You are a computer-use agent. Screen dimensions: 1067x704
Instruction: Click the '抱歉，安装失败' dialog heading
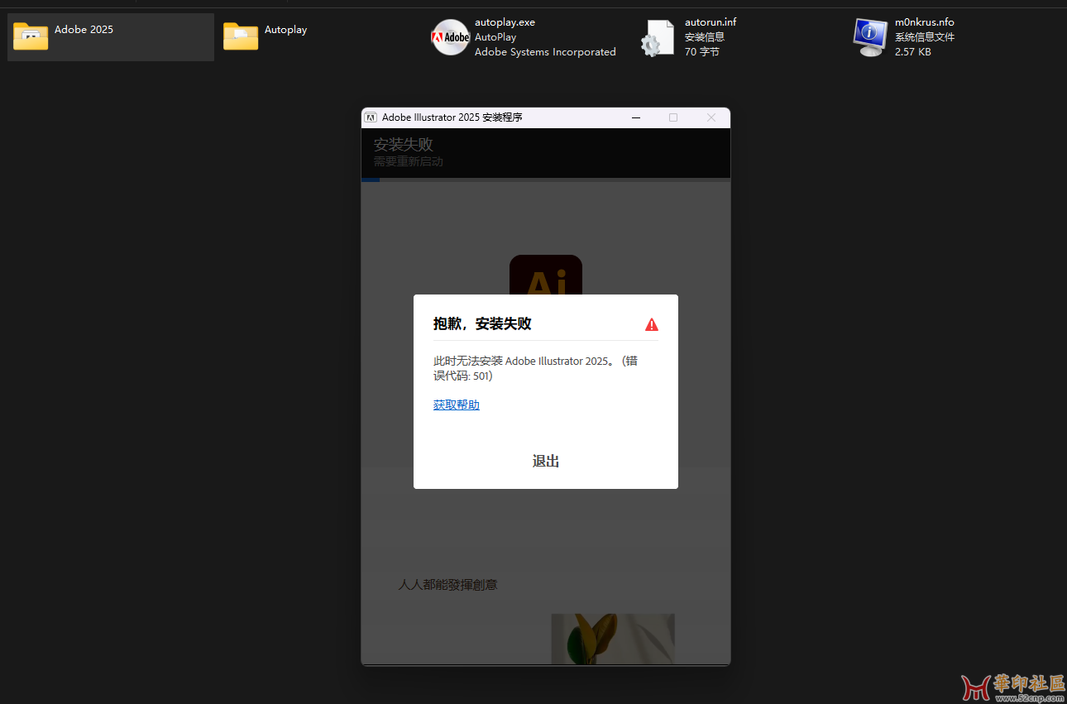tap(482, 324)
